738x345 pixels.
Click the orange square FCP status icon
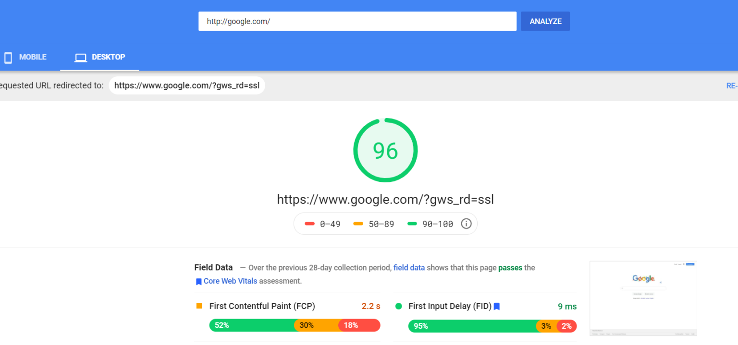[199, 306]
